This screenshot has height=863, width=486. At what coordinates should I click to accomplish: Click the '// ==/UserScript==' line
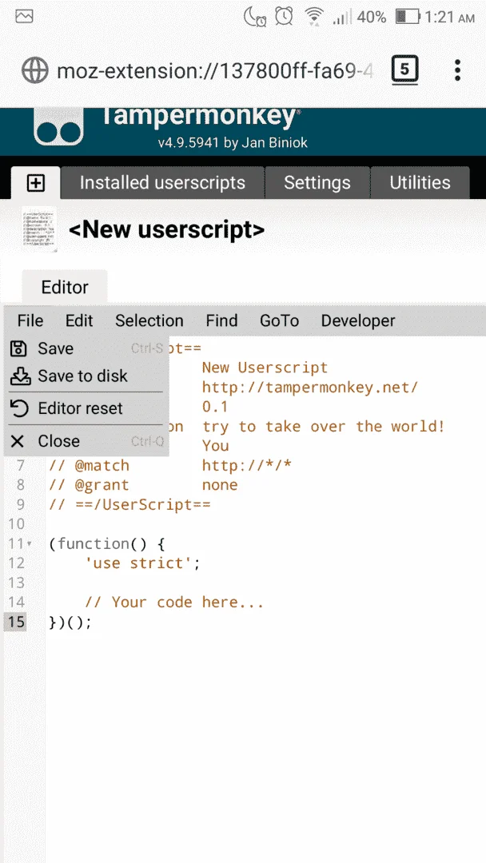tap(130, 505)
